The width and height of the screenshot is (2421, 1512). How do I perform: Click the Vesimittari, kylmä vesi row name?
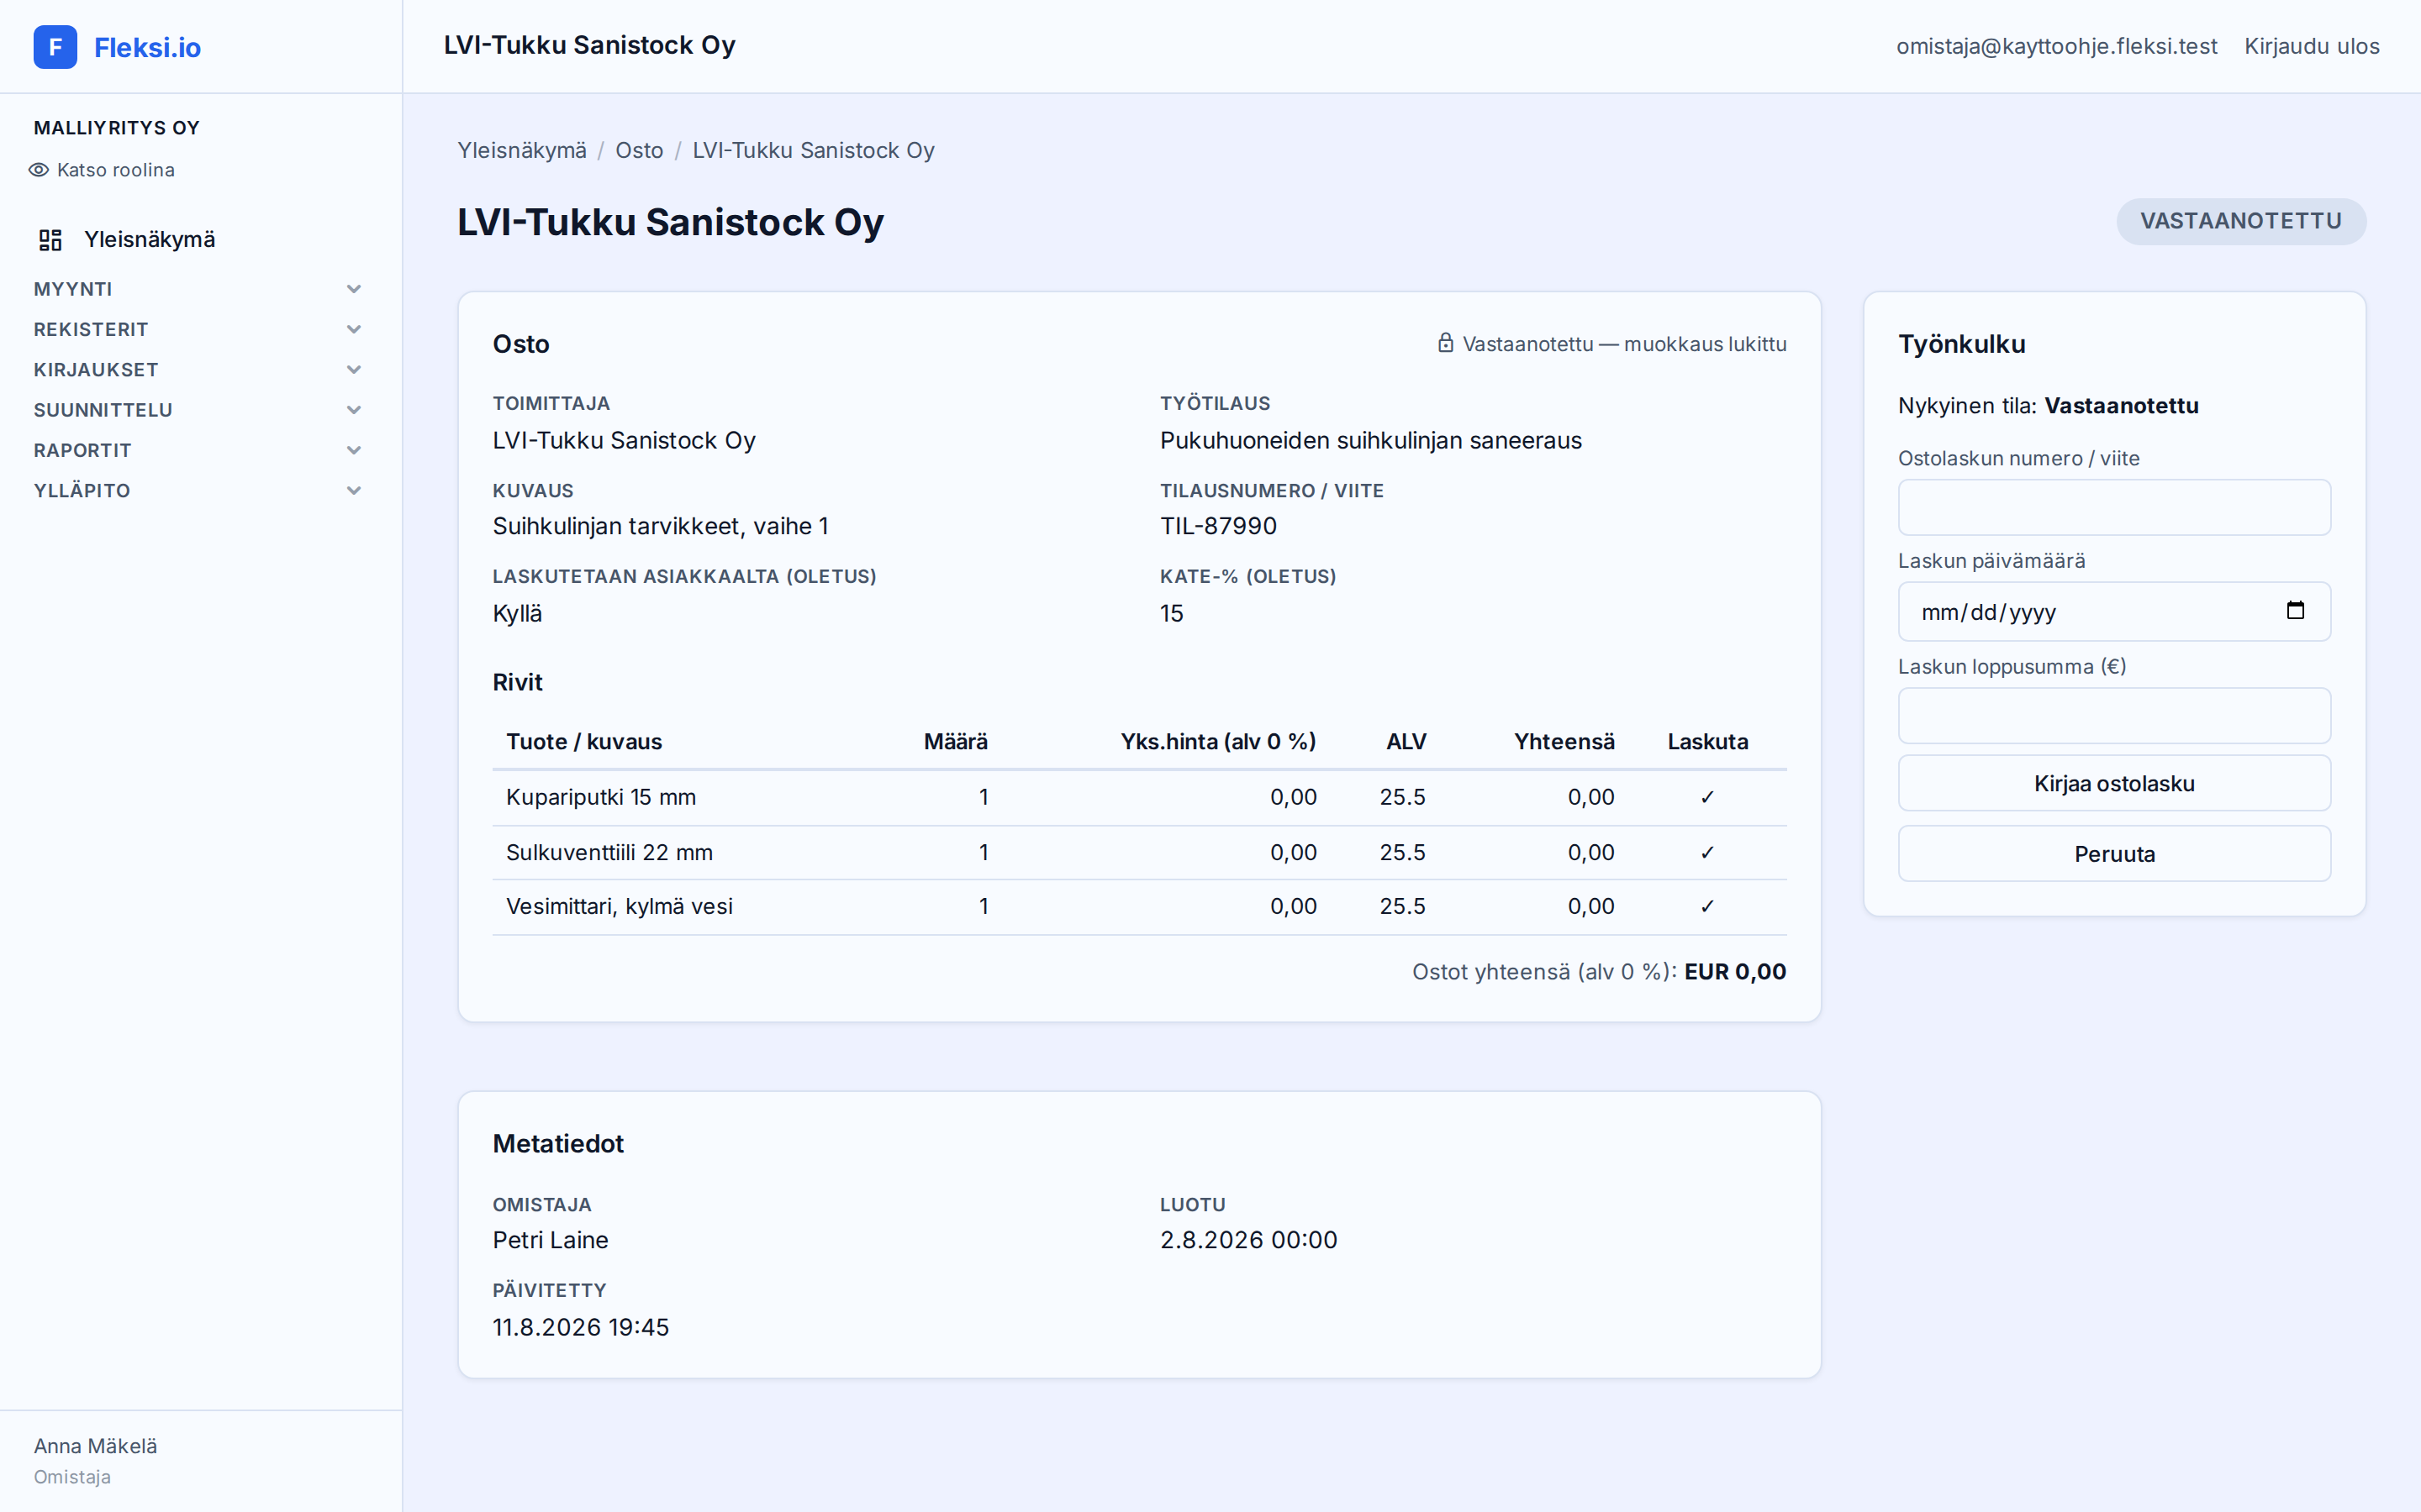[620, 906]
